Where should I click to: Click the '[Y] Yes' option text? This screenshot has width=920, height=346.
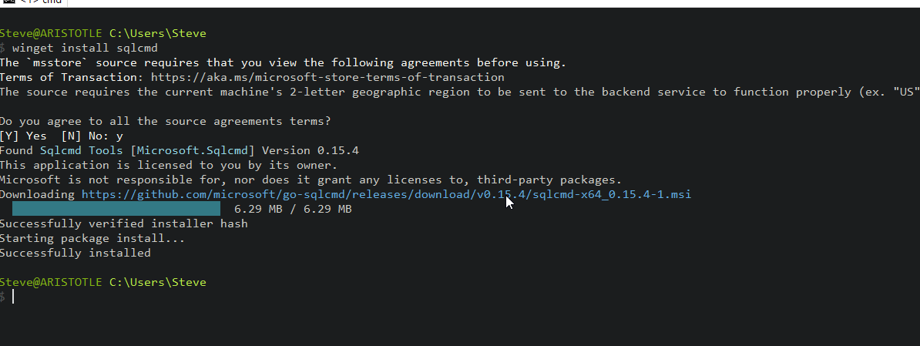[x=23, y=136]
